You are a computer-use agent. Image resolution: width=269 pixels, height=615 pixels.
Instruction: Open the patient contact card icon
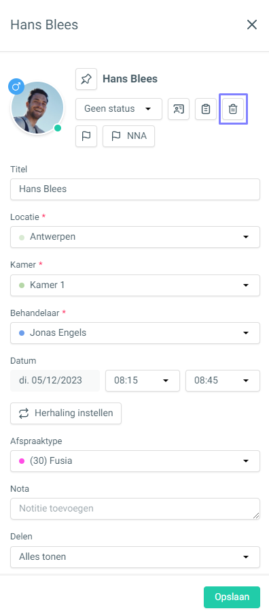179,109
